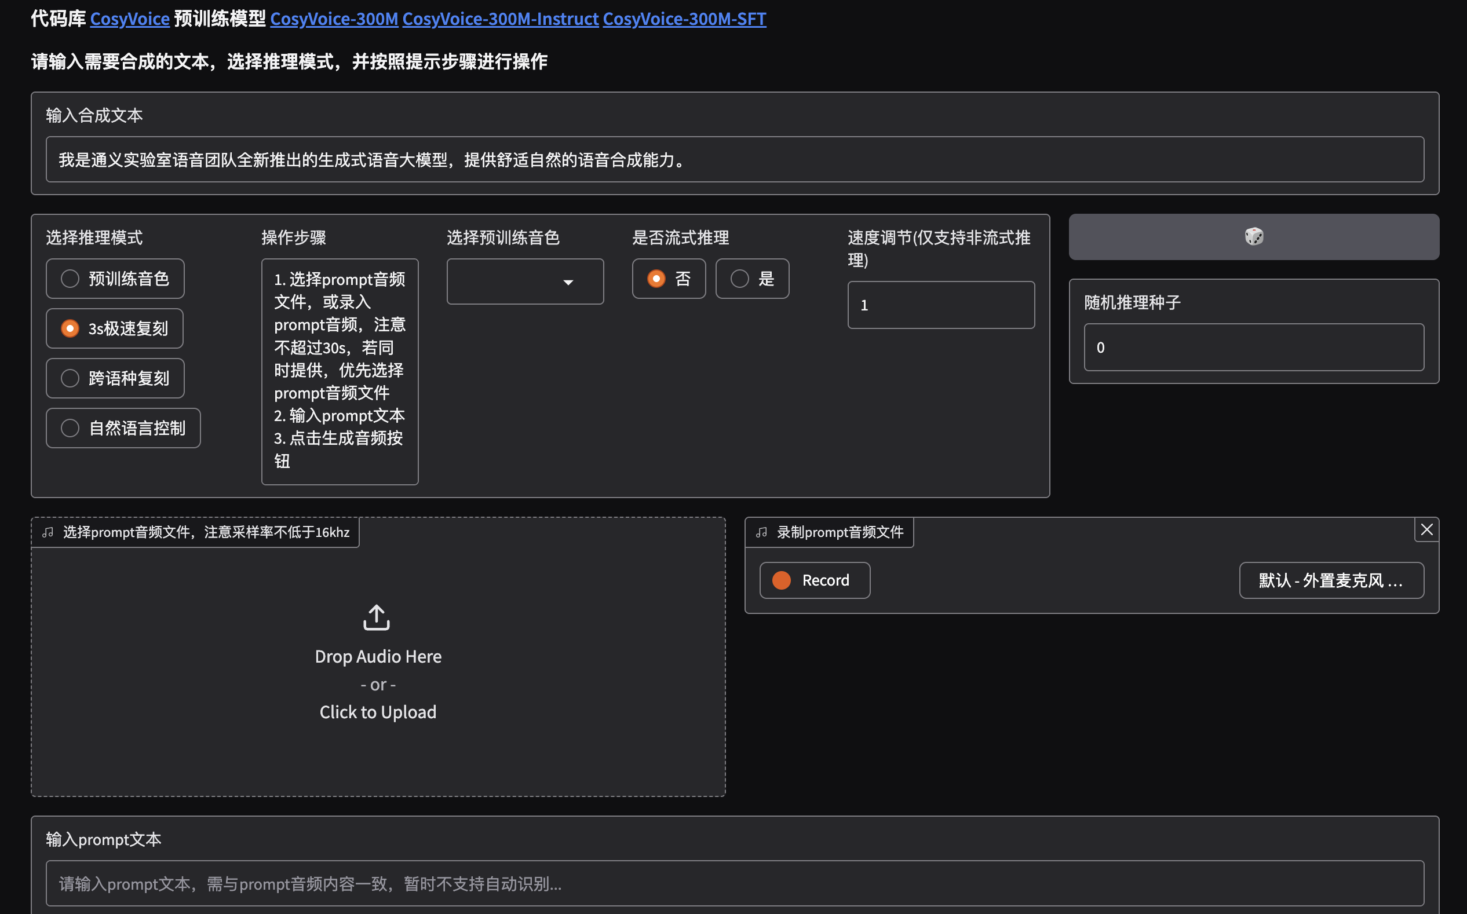This screenshot has height=914, width=1467.
Task: Click the dice icon to randomize the seed
Action: pos(1254,237)
